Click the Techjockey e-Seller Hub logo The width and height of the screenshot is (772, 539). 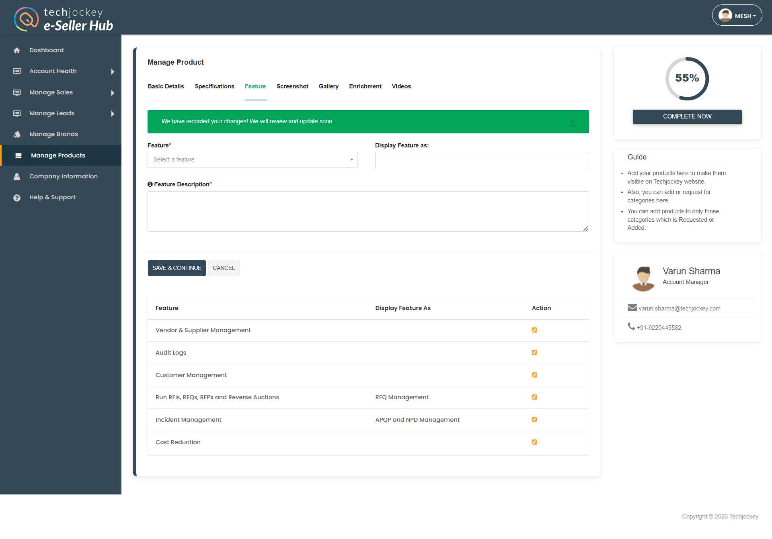pos(64,19)
